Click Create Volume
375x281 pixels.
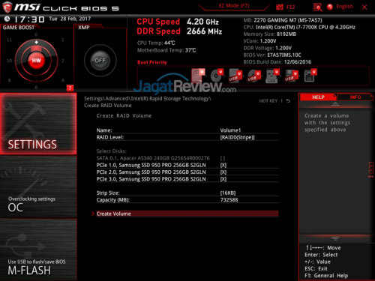(x=187, y=214)
